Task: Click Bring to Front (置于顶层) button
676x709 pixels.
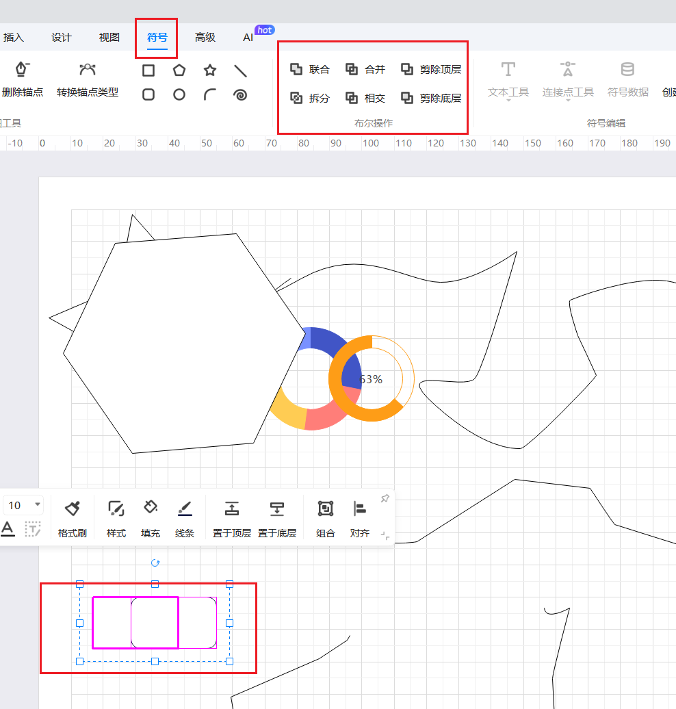Action: click(x=232, y=518)
